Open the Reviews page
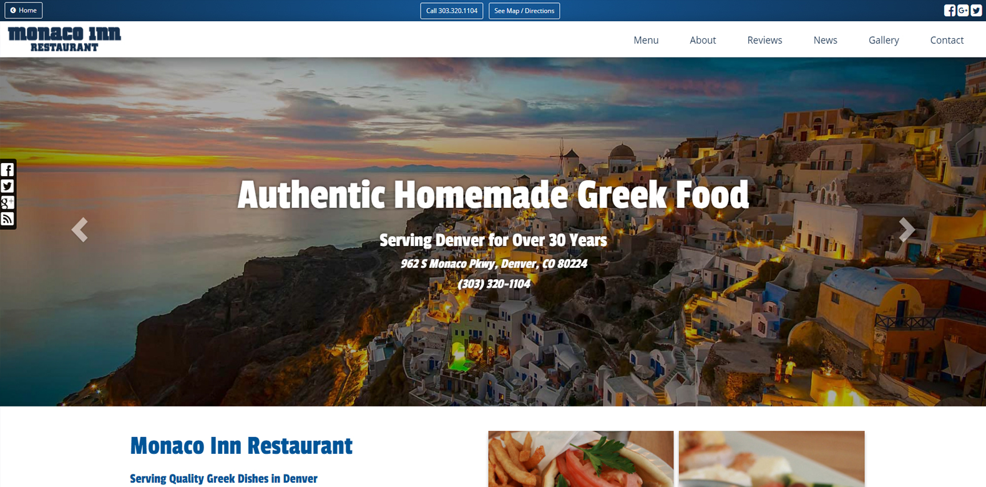986x487 pixels. click(764, 40)
